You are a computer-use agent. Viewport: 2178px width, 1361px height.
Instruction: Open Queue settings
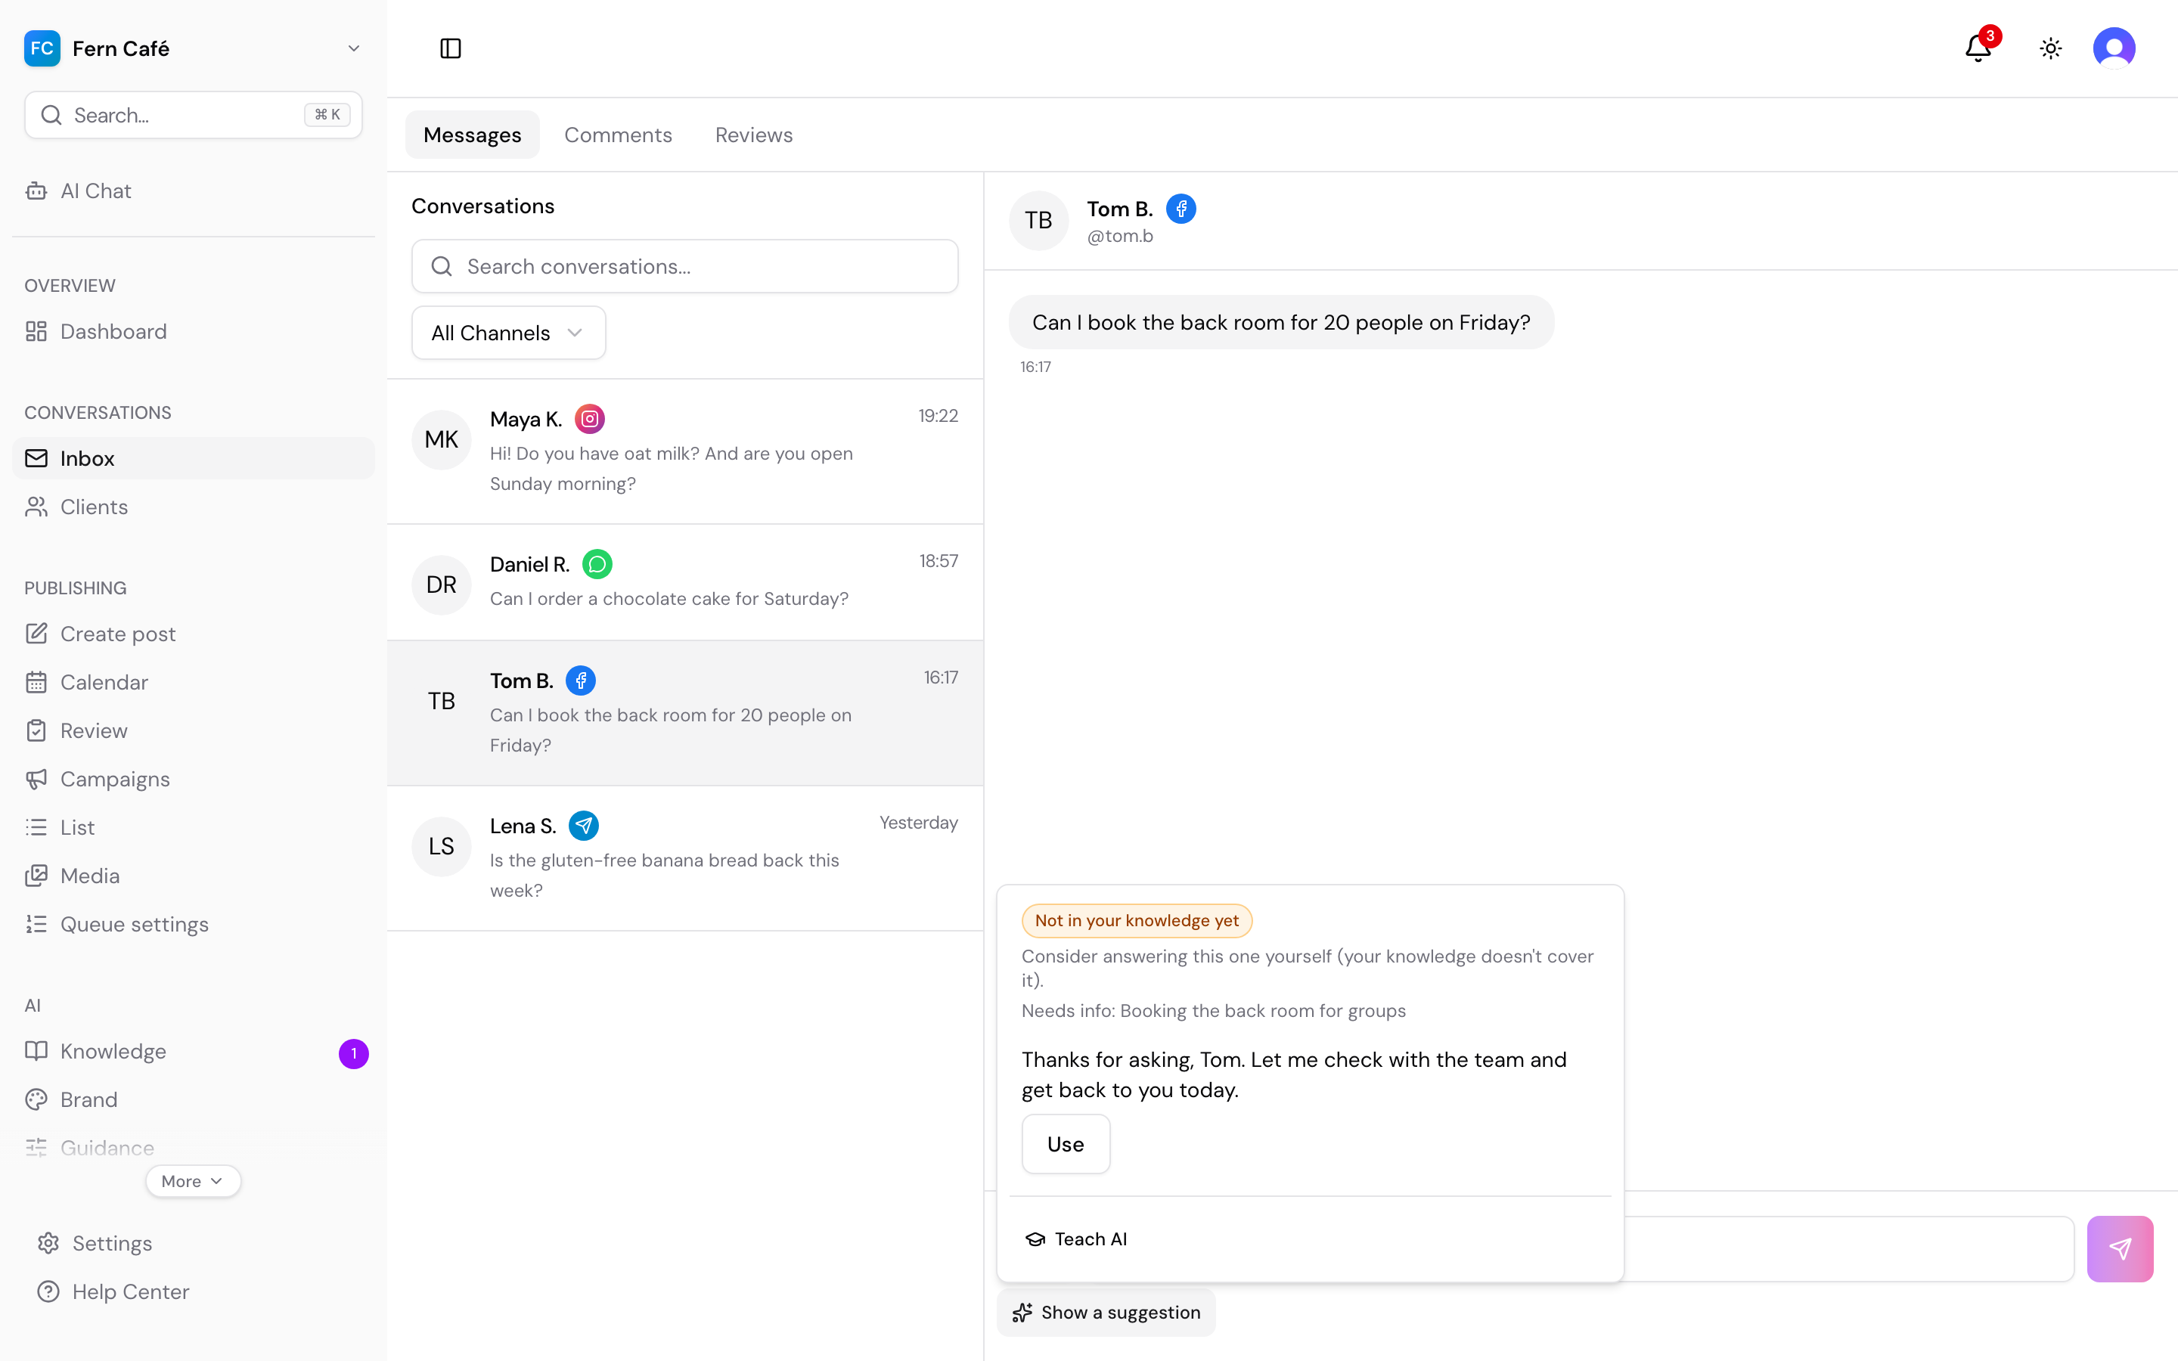(x=194, y=925)
